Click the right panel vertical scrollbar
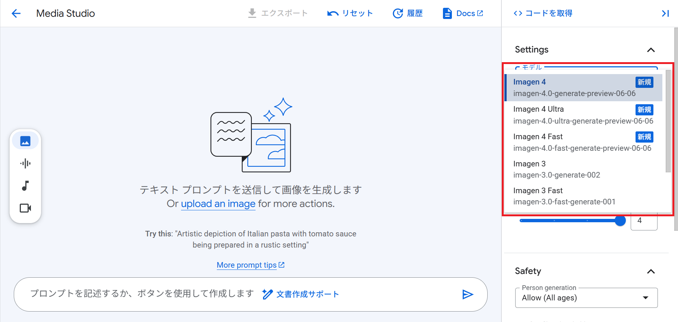The height and width of the screenshot is (322, 678). coord(676,129)
